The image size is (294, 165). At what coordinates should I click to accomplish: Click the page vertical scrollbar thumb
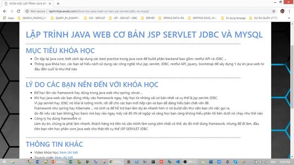coord(292,77)
